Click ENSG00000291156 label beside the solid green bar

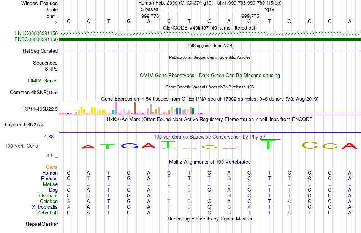click(36, 39)
